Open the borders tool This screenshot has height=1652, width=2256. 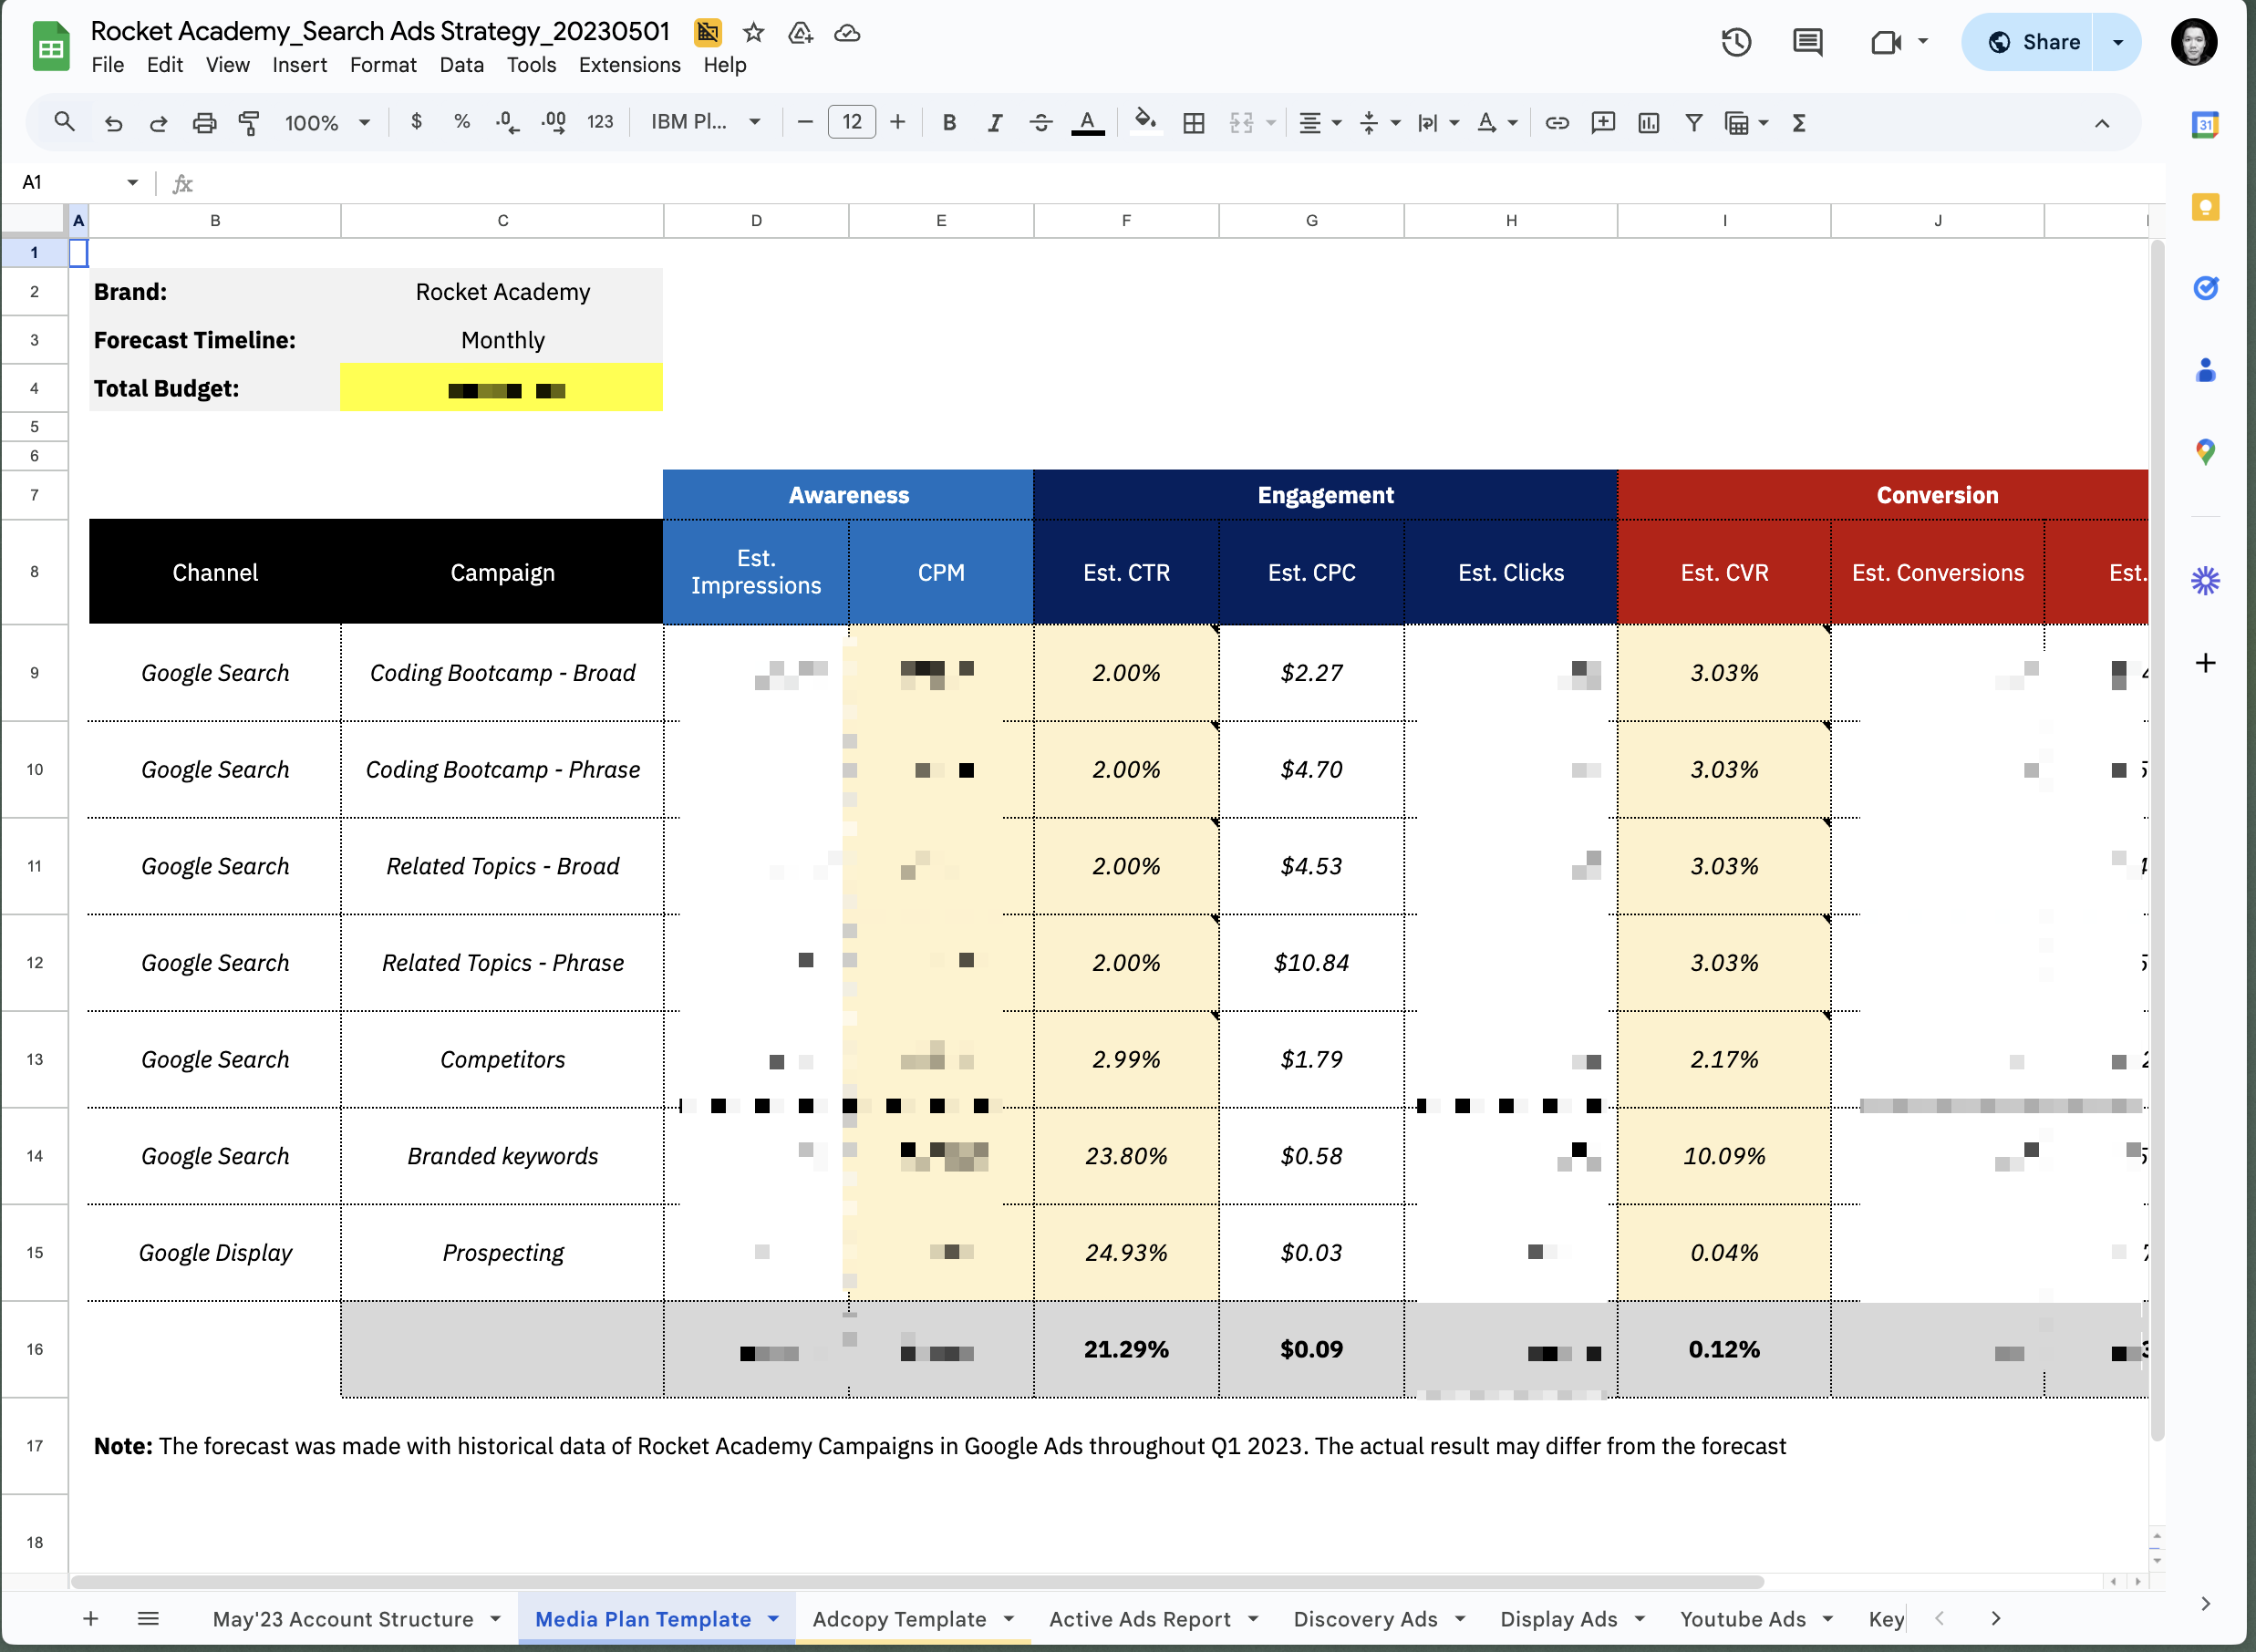pyautogui.click(x=1193, y=123)
